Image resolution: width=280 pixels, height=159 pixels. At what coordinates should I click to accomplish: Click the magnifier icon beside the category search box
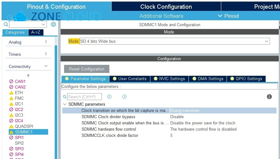[6, 24]
